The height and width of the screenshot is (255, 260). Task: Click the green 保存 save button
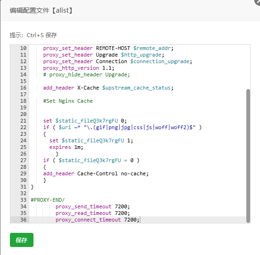(x=22, y=240)
